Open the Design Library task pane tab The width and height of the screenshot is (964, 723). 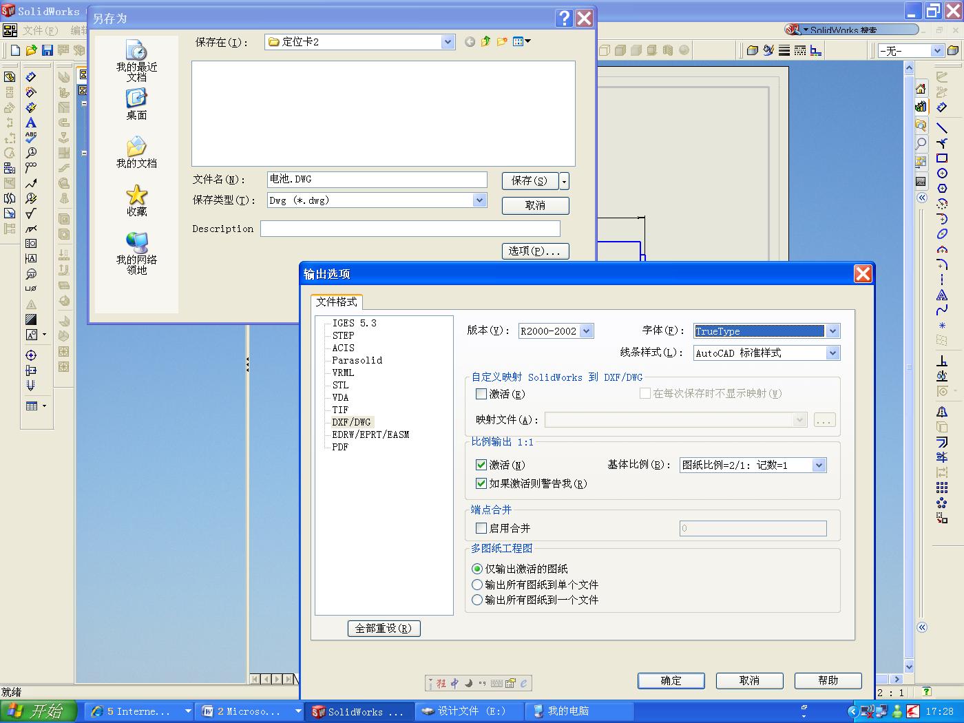point(921,107)
